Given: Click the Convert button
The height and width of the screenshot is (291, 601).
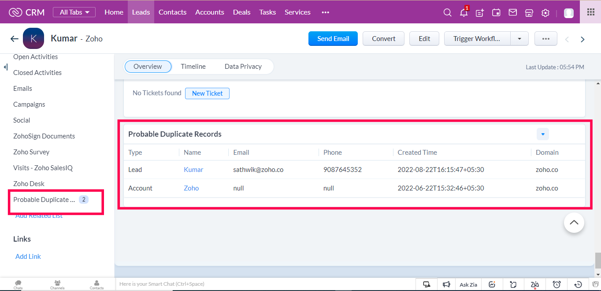Looking at the screenshot, I should click(384, 39).
